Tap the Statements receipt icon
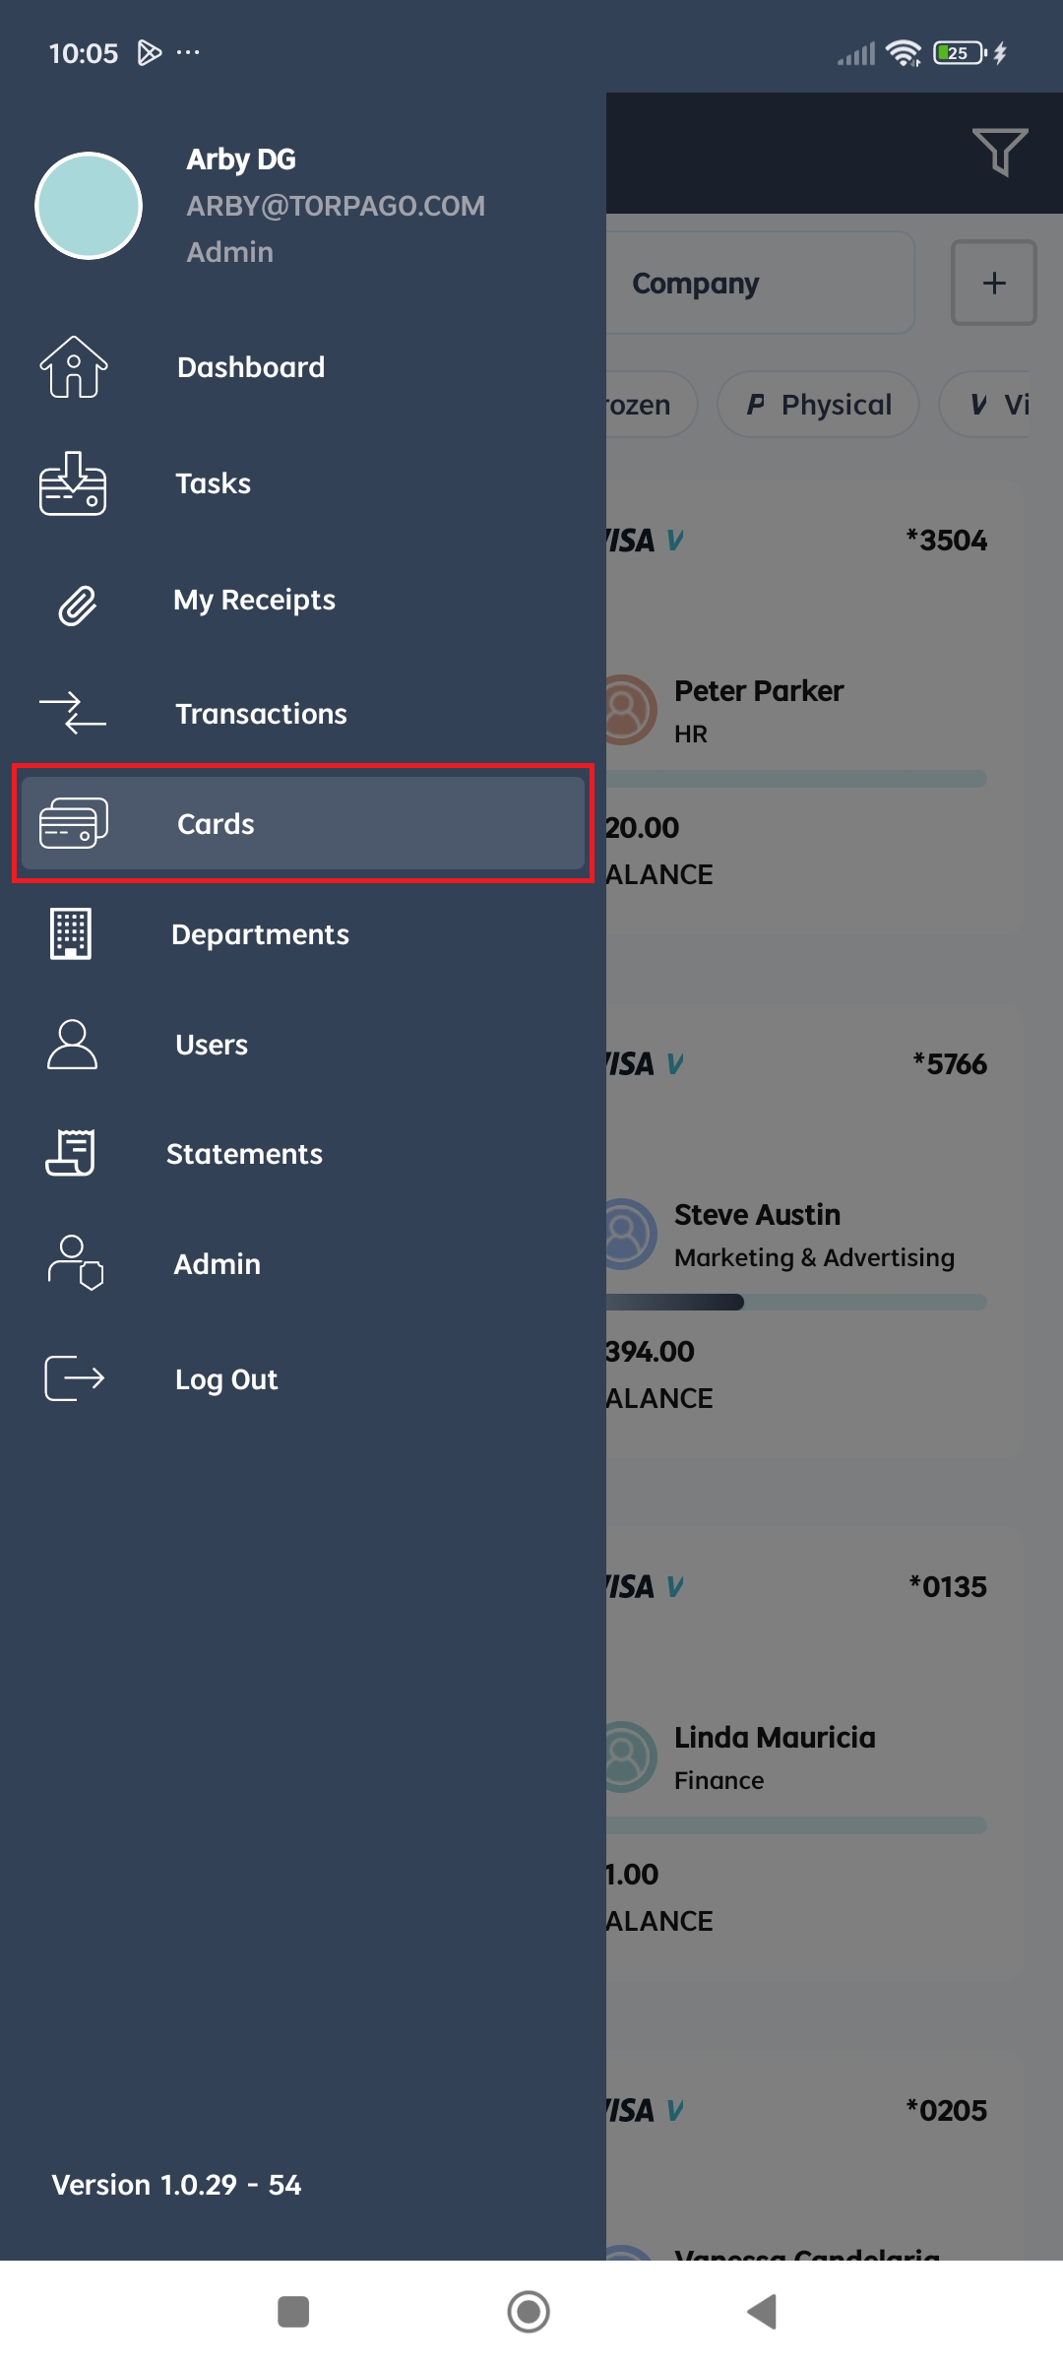This screenshot has width=1063, height=2363. click(x=71, y=1153)
